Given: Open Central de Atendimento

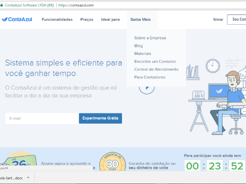Looking at the screenshot, I should pyautogui.click(x=156, y=69).
